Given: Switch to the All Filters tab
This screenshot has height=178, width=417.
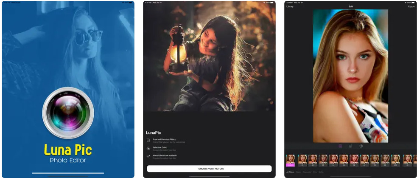Looking at the screenshot, I should pyautogui.click(x=290, y=172).
